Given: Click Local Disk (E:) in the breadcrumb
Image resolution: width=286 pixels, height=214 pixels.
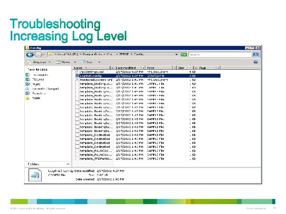Looking at the screenshot, I should (68, 54).
